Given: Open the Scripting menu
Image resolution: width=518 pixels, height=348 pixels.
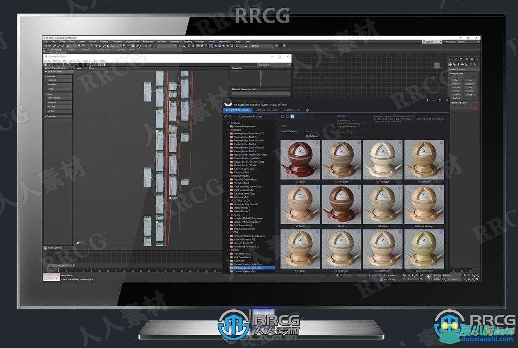Looking at the screenshot, I should click(x=188, y=42).
